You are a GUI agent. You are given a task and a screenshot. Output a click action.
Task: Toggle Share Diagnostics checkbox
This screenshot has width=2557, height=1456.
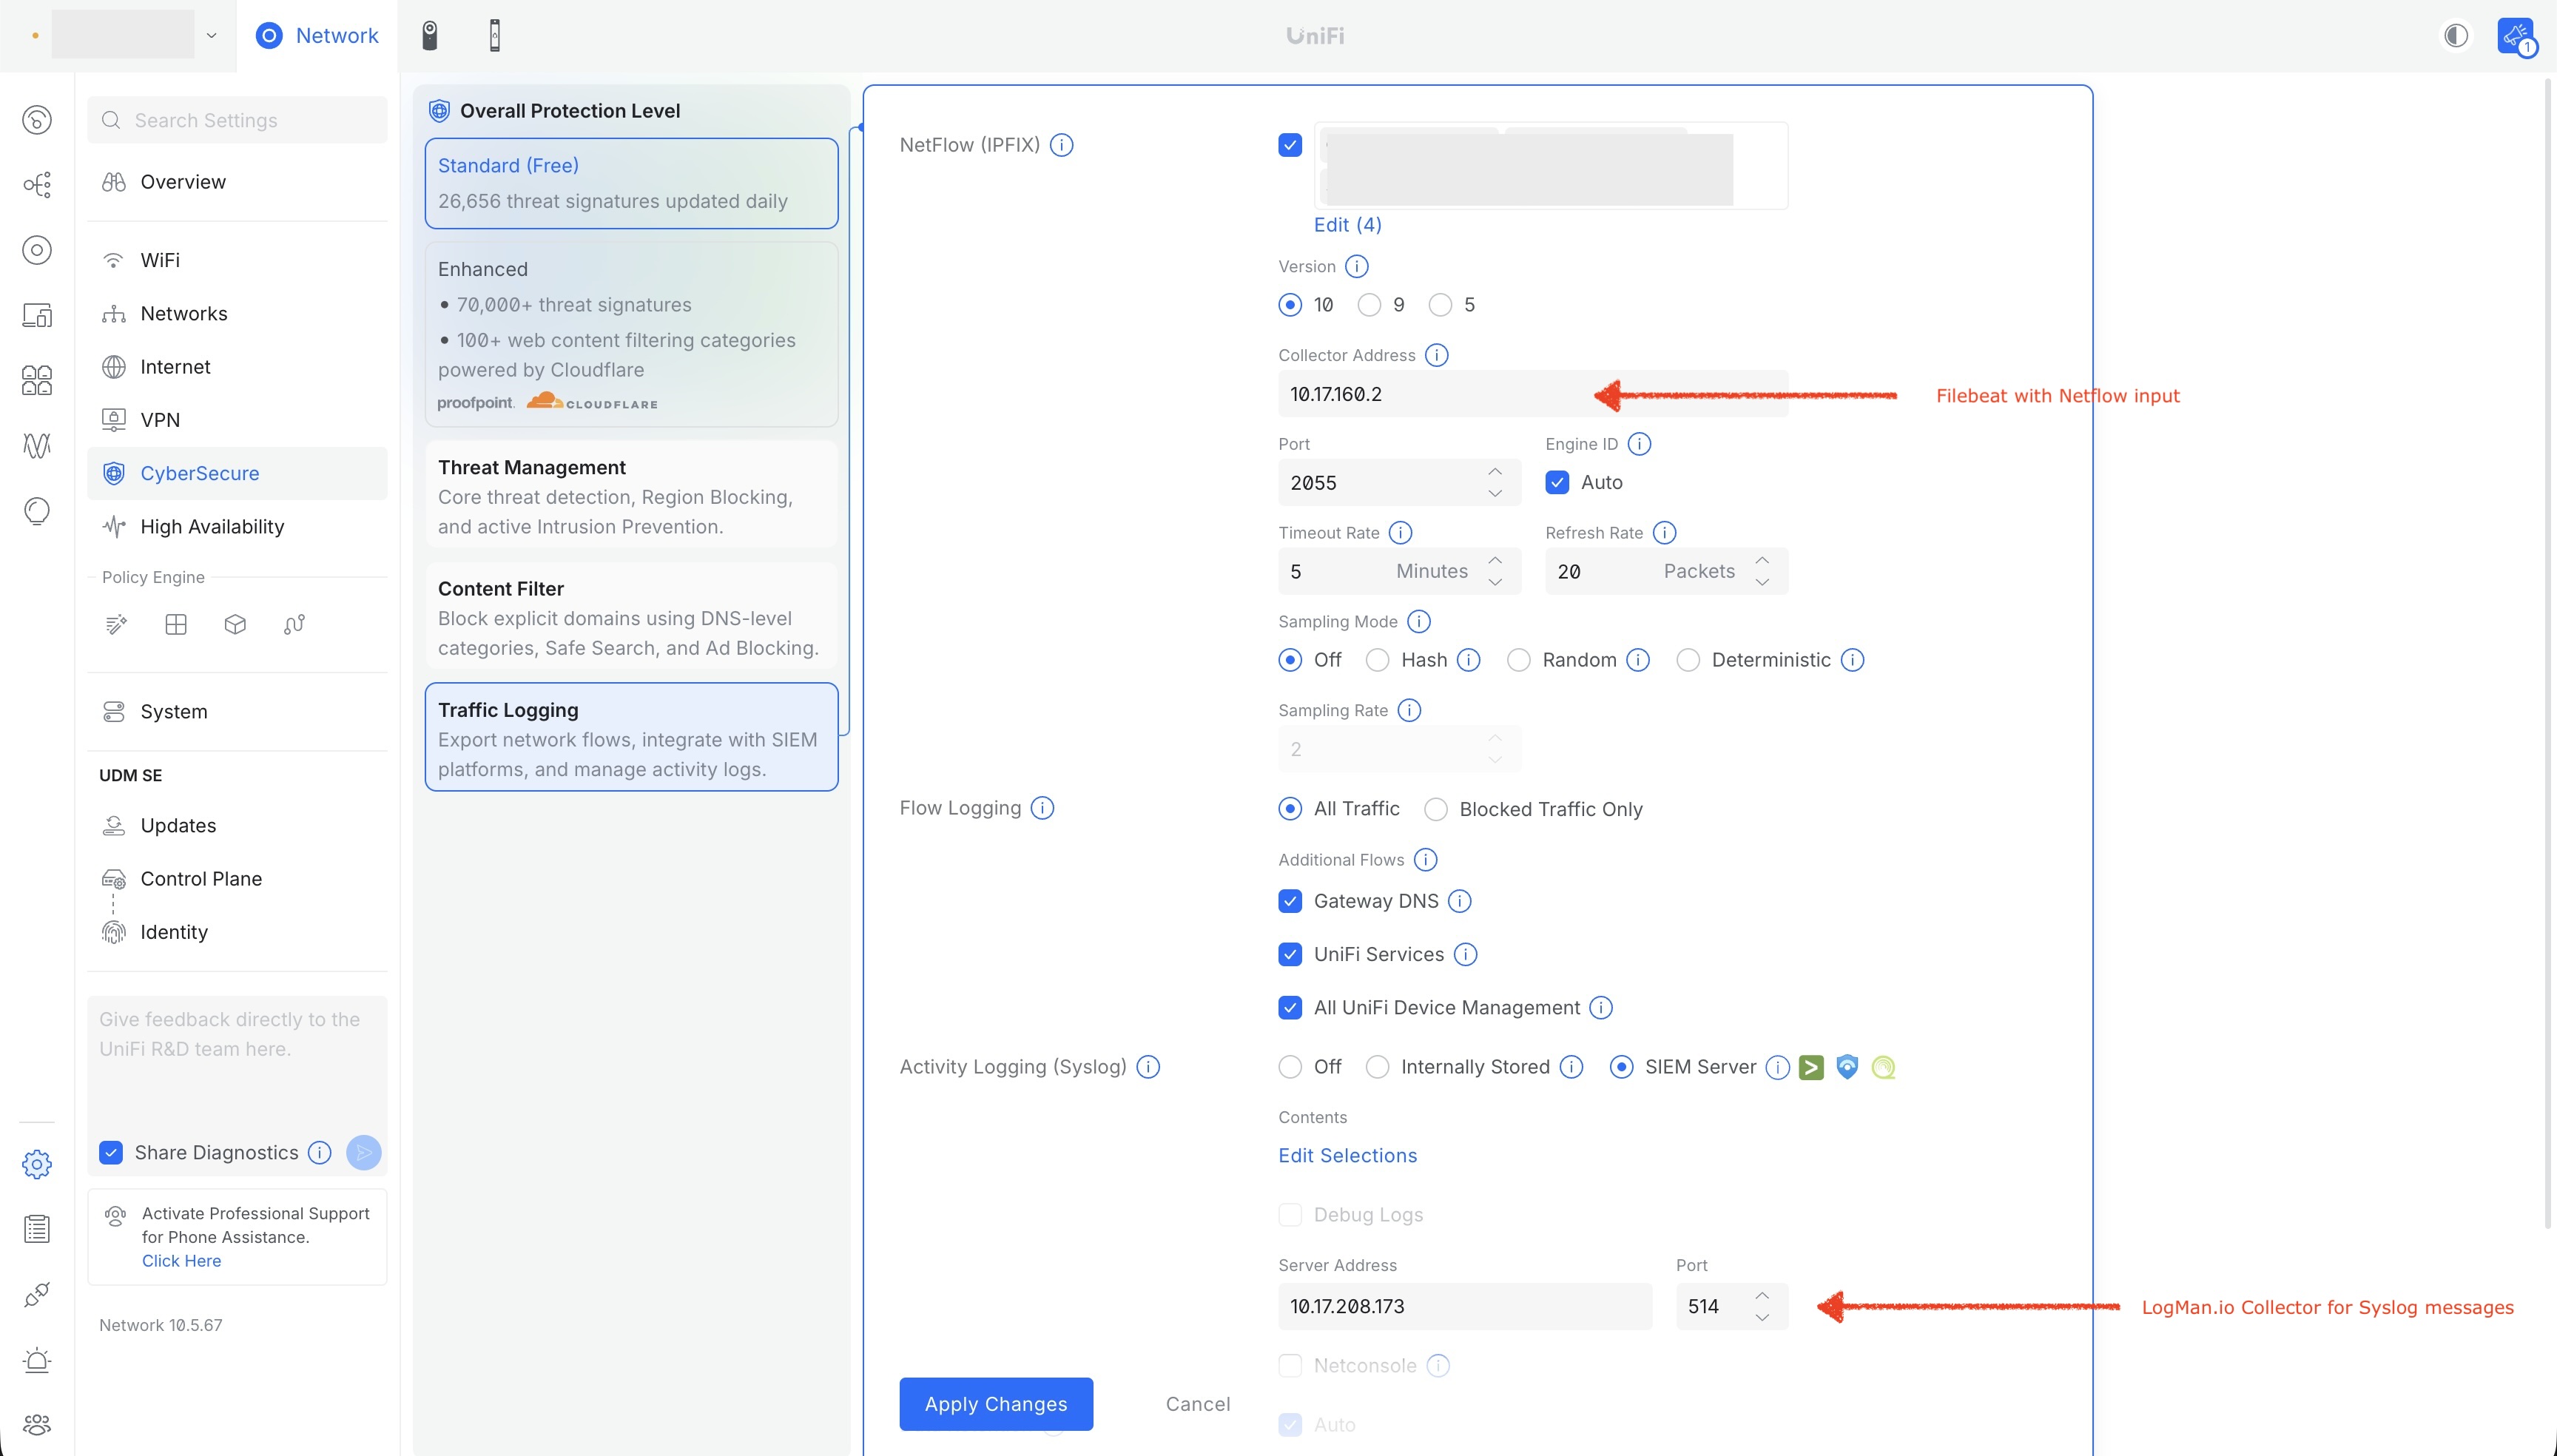click(x=111, y=1153)
